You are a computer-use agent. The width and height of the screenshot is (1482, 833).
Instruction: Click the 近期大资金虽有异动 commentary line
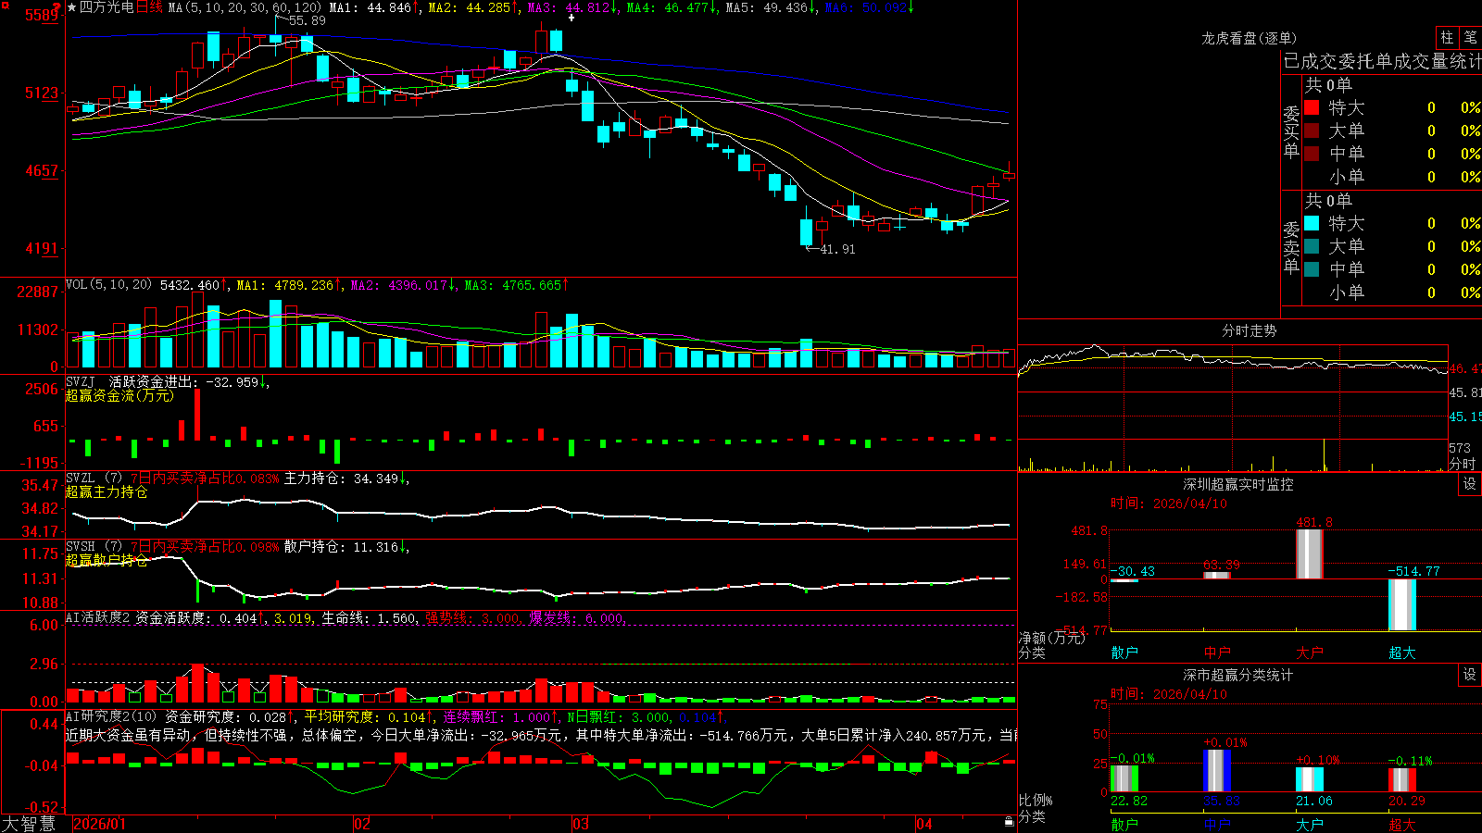[x=541, y=735]
